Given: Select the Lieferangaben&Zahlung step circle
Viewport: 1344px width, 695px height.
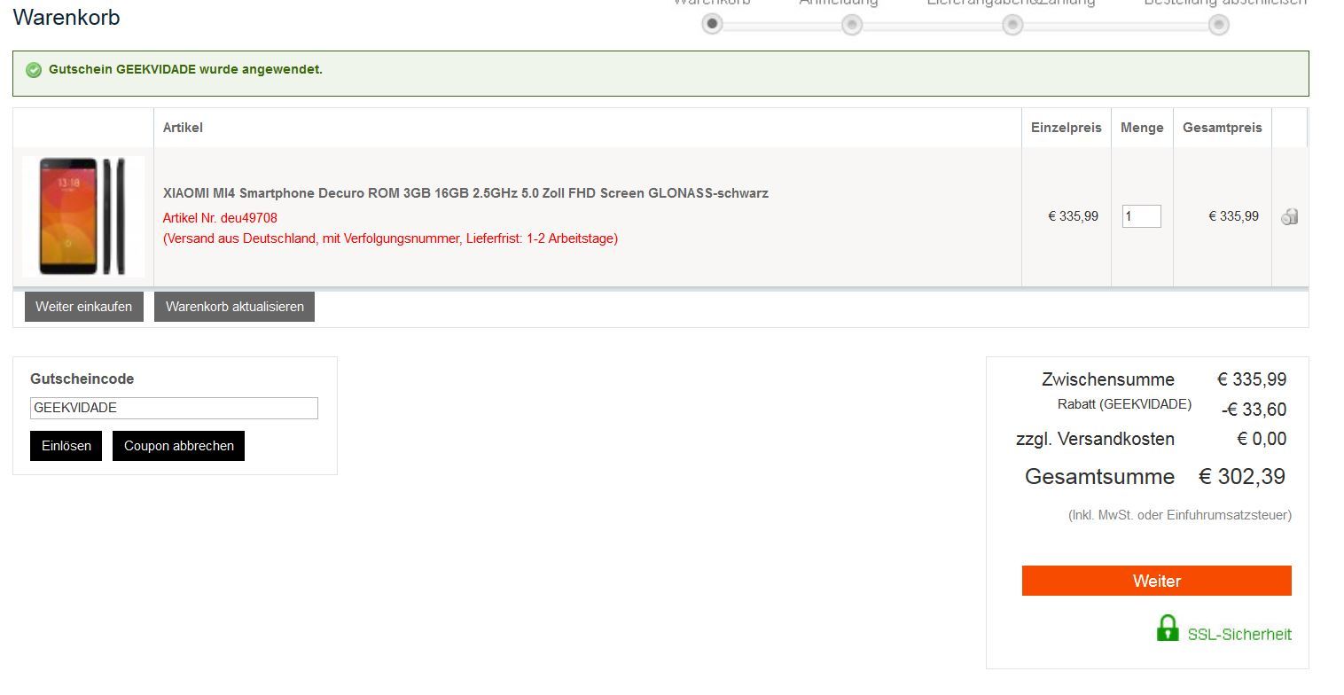Looking at the screenshot, I should (1012, 24).
